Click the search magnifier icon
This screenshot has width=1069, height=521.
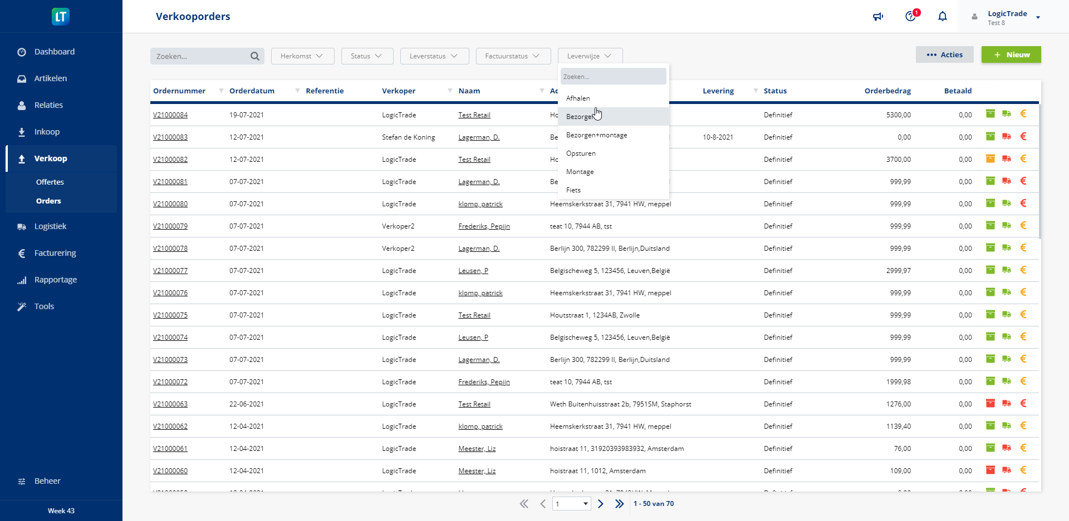point(255,56)
